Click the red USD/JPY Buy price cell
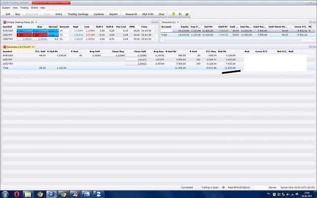Viewport: 317px width, 198px height. [40, 35]
